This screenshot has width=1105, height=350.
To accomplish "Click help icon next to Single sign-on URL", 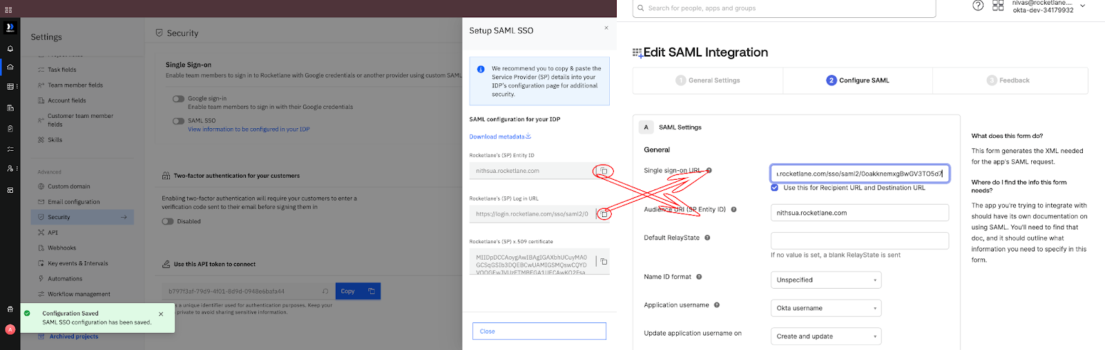I will pyautogui.click(x=709, y=170).
